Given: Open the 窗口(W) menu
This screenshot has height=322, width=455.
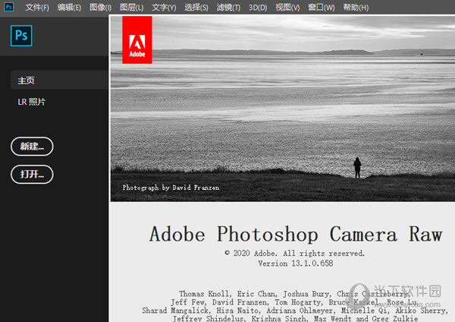Looking at the screenshot, I should pos(321,8).
